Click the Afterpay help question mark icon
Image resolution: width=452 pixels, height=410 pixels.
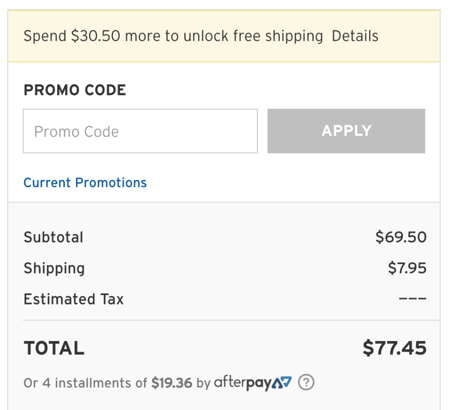pyautogui.click(x=306, y=383)
